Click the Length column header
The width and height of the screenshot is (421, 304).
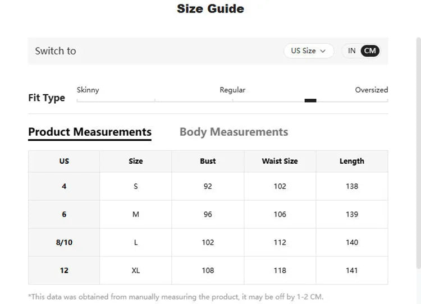coord(352,161)
